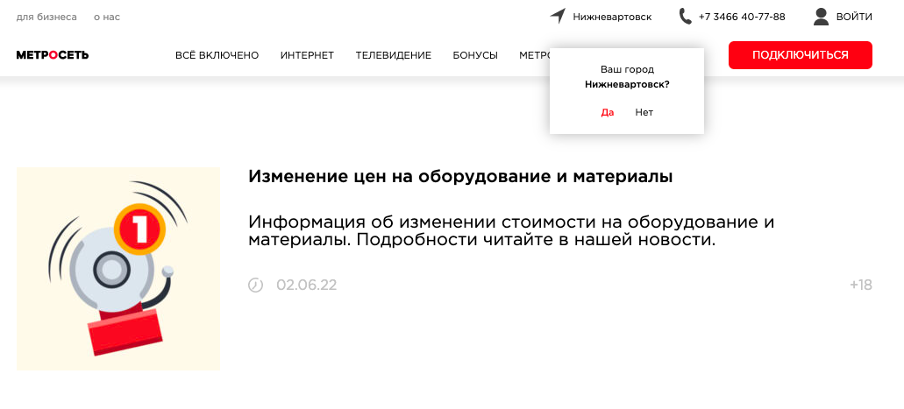The height and width of the screenshot is (409, 904).
Task: Click the user profile icon
Action: (821, 16)
